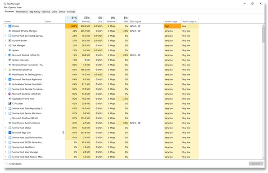Click the Microsoft Edge icon
Screen dimensions: 268x173
(x=10, y=133)
